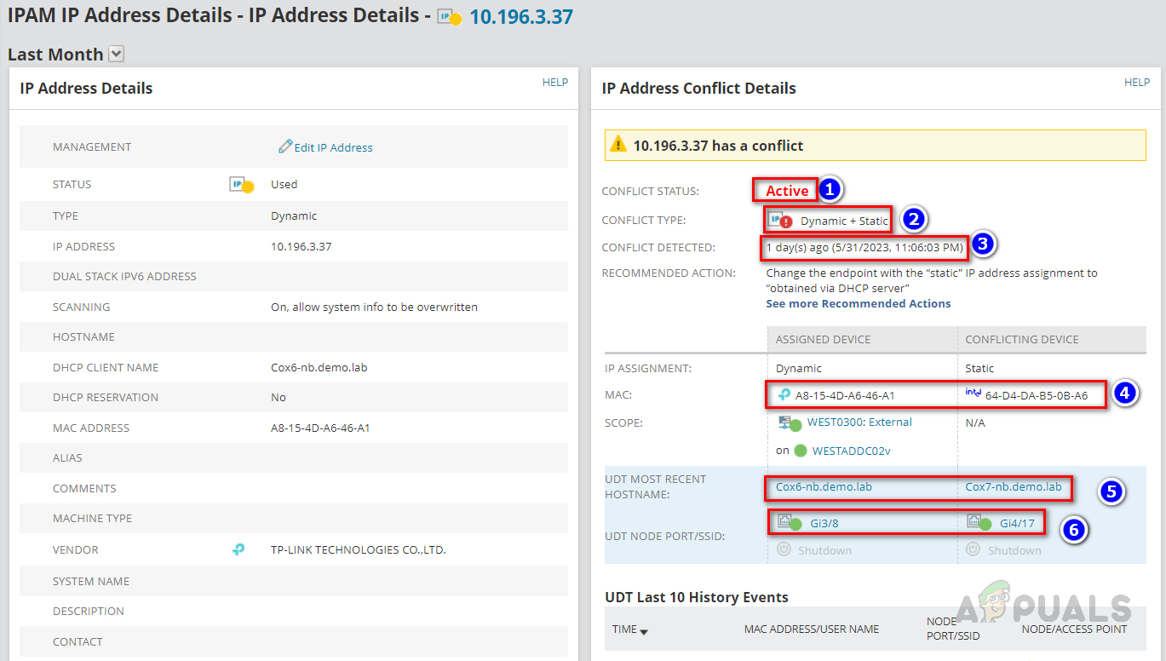Open the WESTADDC02v DHCP server link
Viewport: 1166px width, 661px height.
pos(851,451)
